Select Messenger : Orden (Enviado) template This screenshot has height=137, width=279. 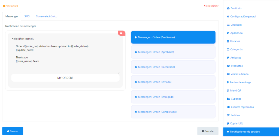173,82
